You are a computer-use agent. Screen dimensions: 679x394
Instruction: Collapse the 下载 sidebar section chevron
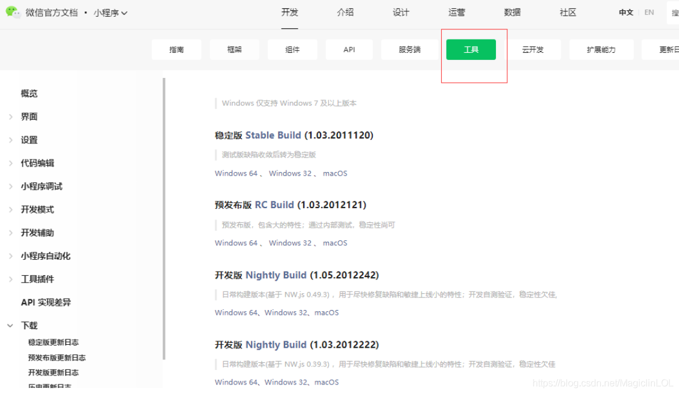(10, 326)
